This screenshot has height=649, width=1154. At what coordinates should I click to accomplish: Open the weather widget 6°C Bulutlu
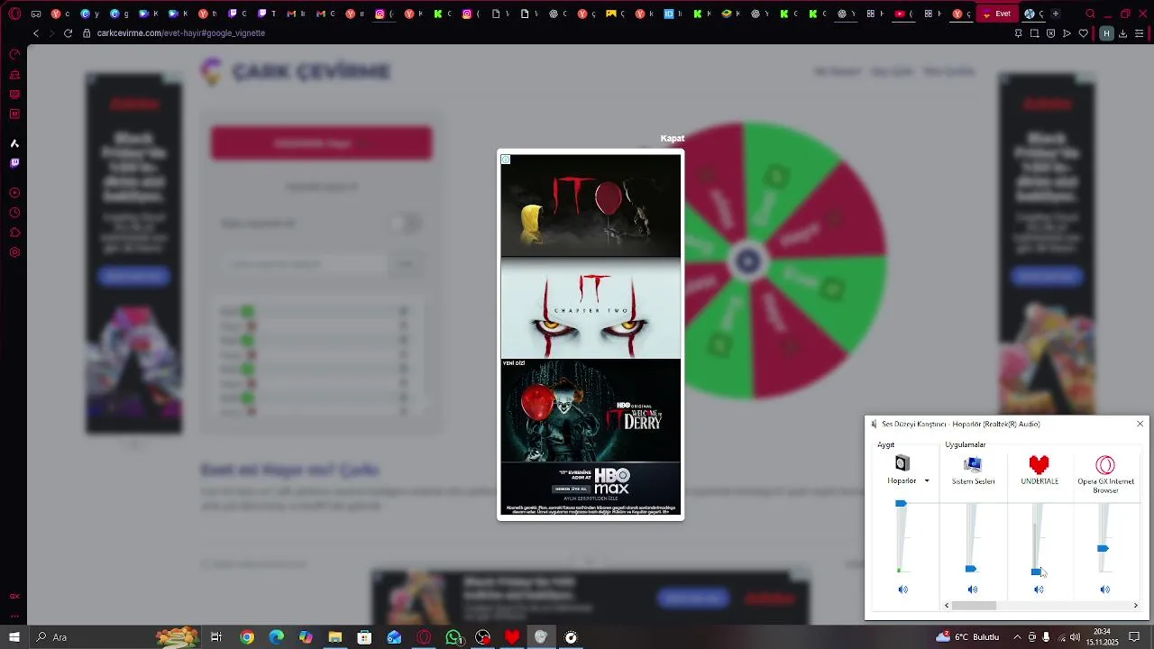[x=967, y=637]
